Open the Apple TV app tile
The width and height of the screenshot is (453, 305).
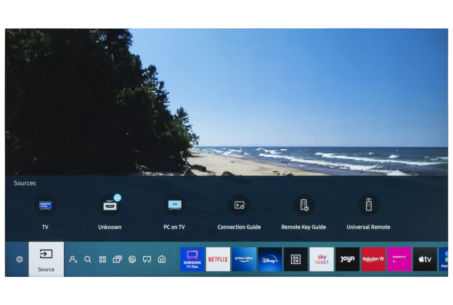tap(425, 259)
